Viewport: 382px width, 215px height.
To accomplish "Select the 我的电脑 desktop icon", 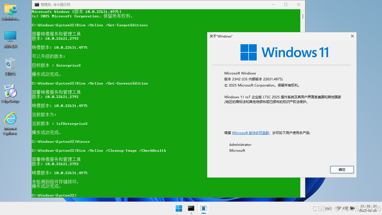I will pos(10,39).
